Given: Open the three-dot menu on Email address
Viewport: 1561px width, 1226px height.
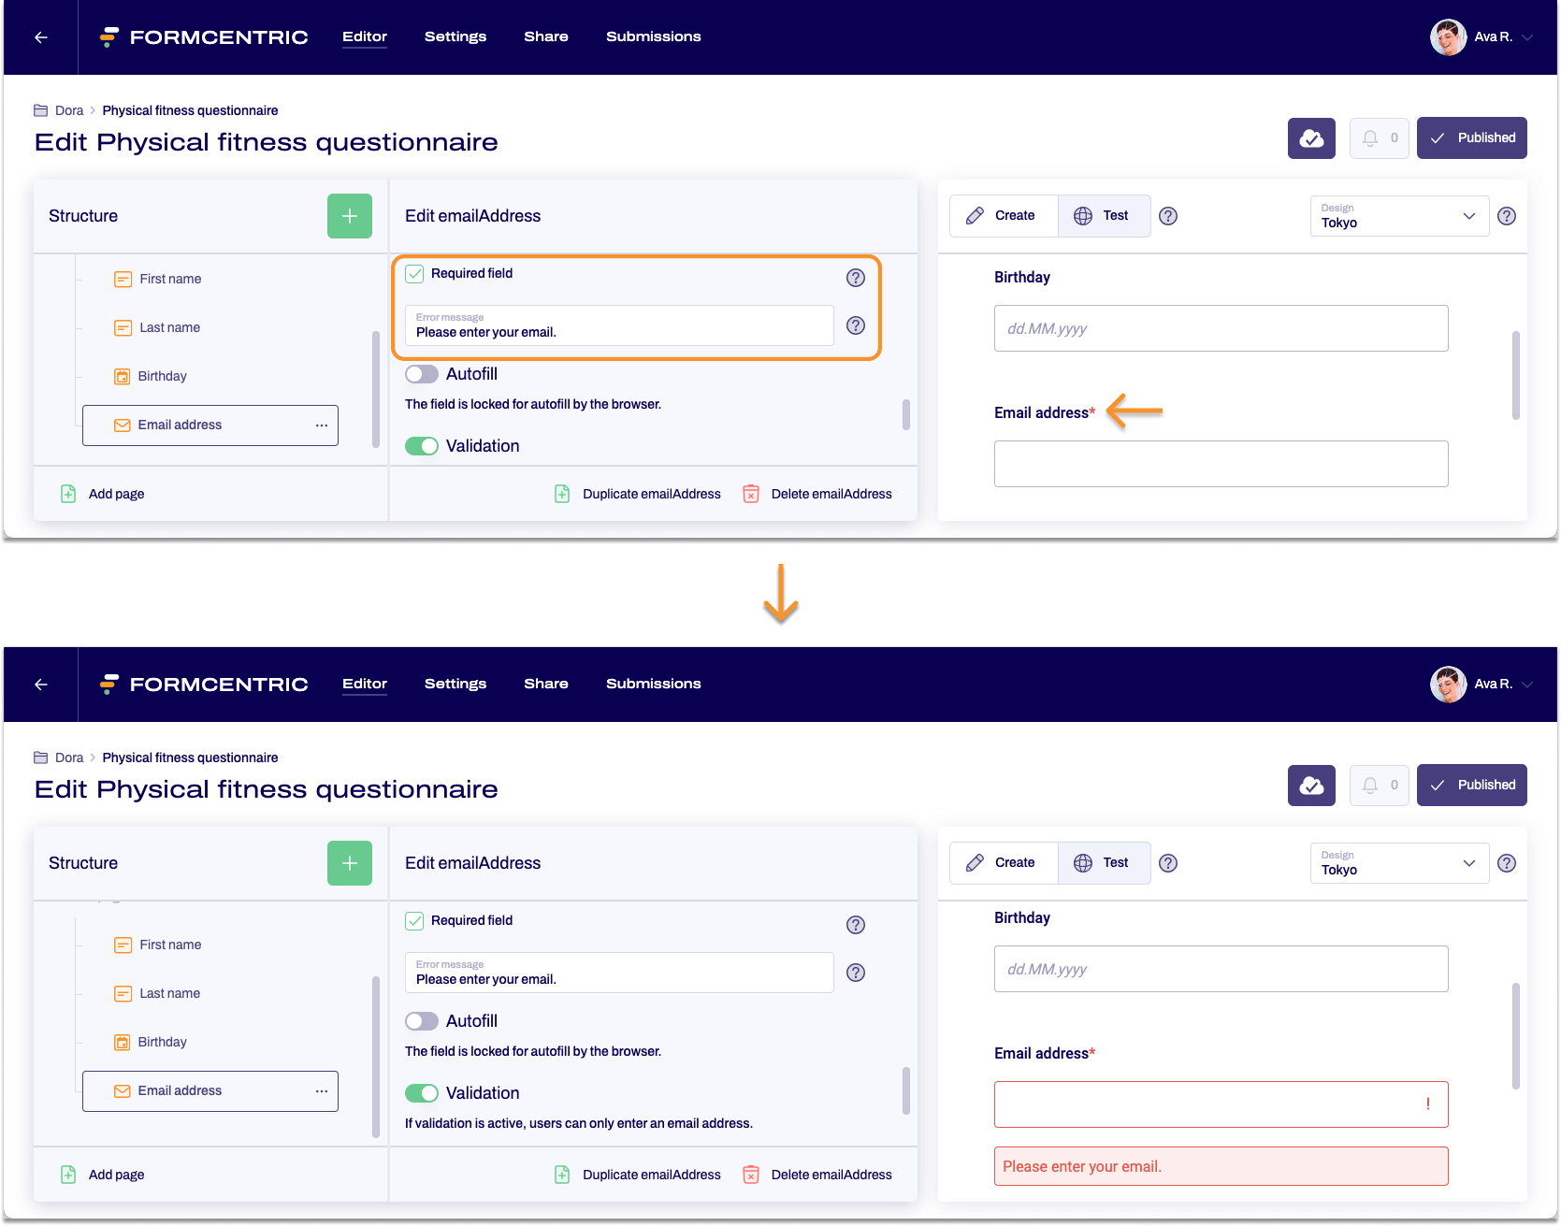Looking at the screenshot, I should (x=322, y=425).
